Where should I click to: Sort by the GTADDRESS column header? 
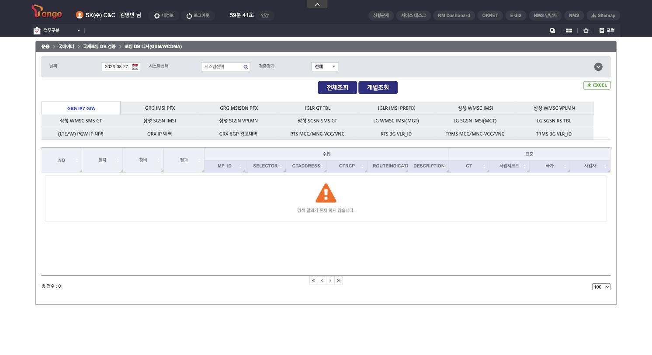coord(306,166)
